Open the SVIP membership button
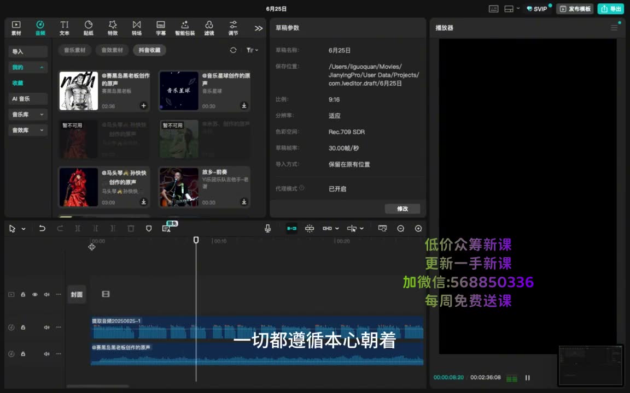Image resolution: width=630 pixels, height=393 pixels. 537,8
